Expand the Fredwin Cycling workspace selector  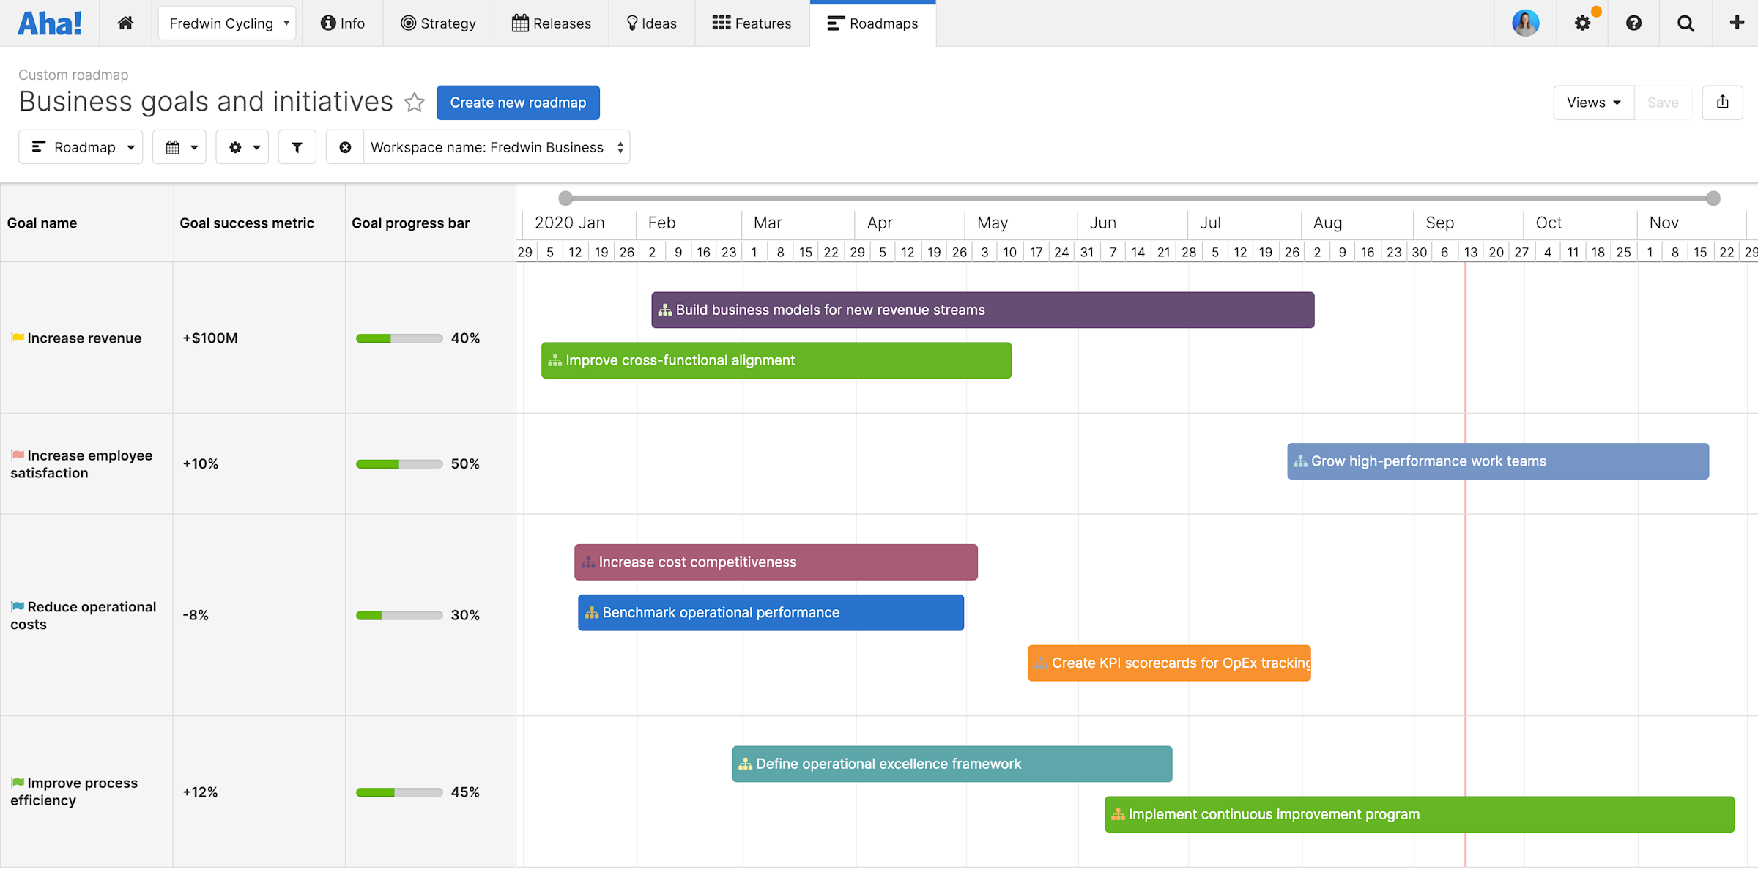(226, 23)
